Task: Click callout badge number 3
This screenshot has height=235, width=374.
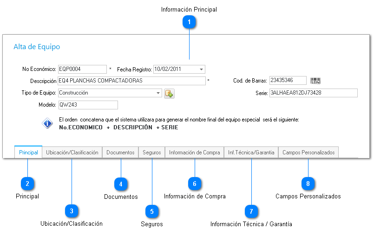Action: click(72, 211)
